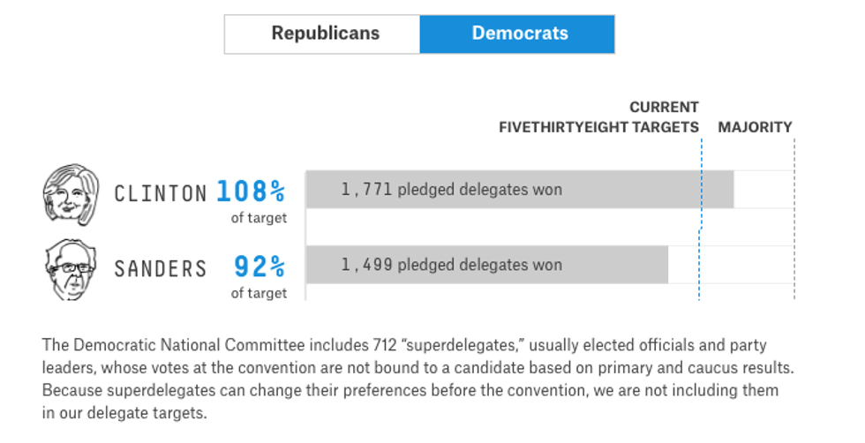Click the '1,771 pledged delegates won' label
This screenshot has height=443, width=865.
coord(452,190)
